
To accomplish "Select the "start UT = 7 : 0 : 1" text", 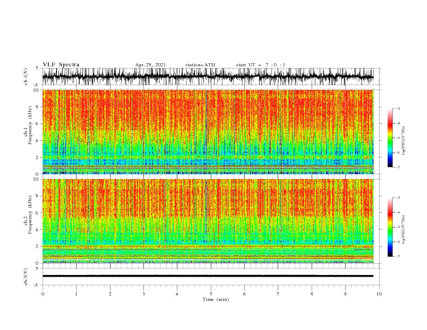I will [x=260, y=65].
